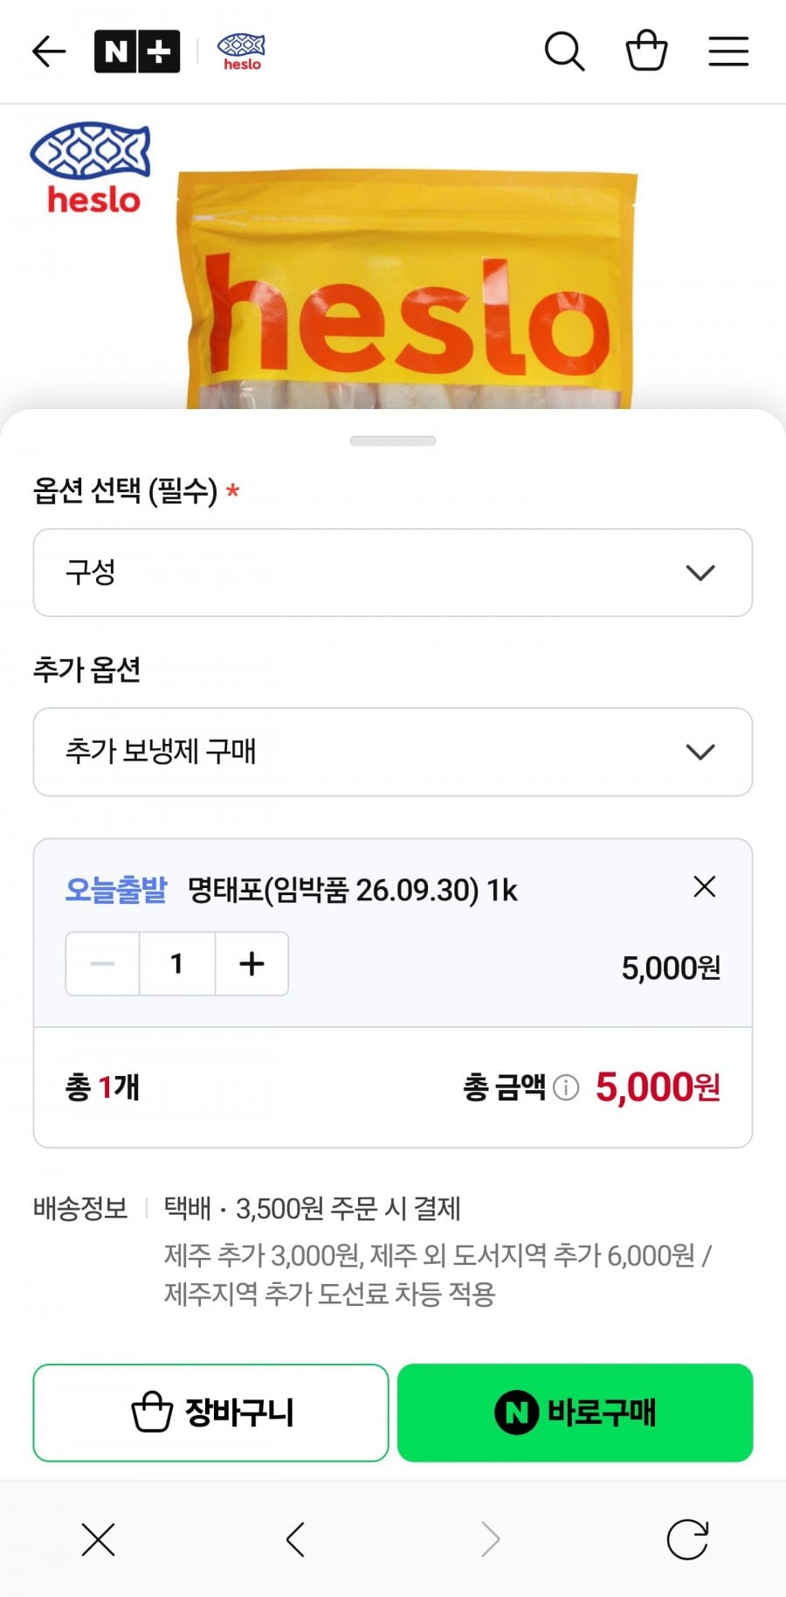Open the hamburger menu

[728, 52]
